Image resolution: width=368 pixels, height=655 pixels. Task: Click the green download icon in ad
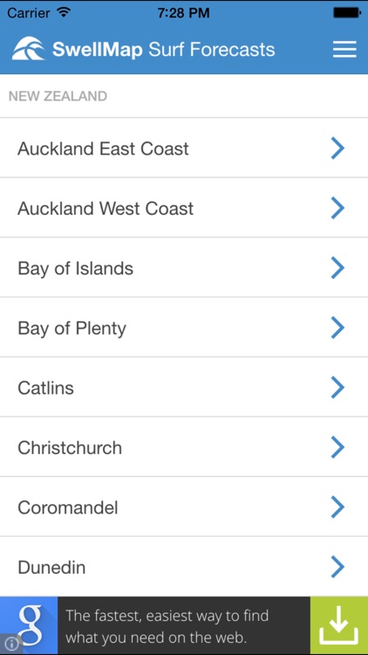[x=339, y=625]
